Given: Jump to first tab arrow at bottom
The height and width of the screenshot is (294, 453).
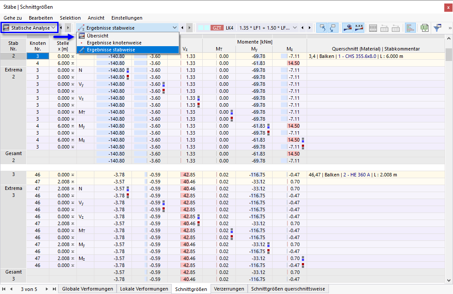Looking at the screenshot, I should coord(4,289).
